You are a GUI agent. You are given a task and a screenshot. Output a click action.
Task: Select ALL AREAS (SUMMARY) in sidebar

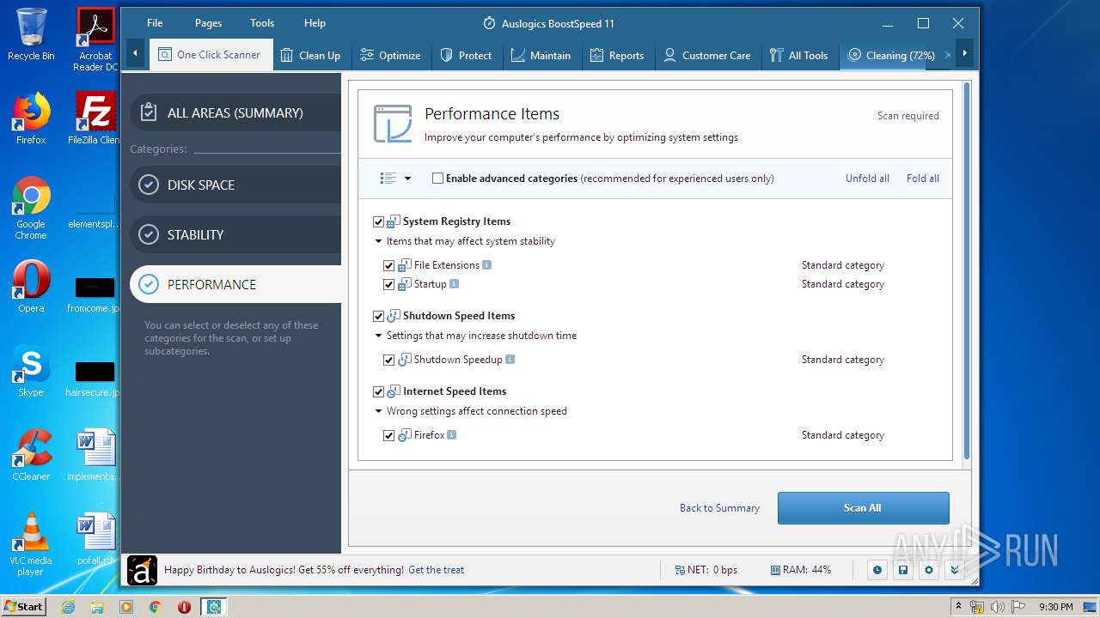click(x=235, y=112)
